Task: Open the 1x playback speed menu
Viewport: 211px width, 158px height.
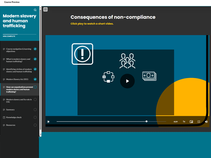Action: pyautogui.click(x=184, y=122)
